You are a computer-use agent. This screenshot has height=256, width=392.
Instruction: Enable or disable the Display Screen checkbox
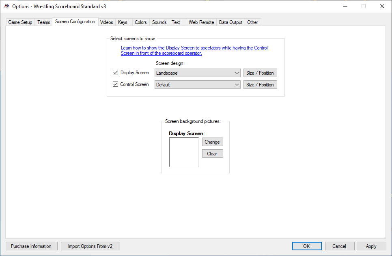(x=116, y=73)
